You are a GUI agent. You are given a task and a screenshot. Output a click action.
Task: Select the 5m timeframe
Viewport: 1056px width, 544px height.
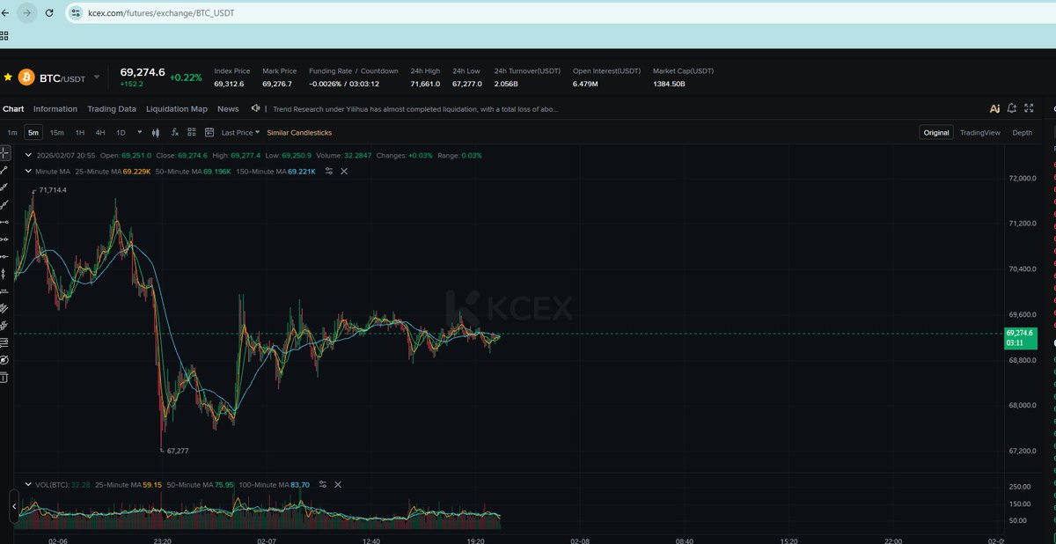point(33,133)
